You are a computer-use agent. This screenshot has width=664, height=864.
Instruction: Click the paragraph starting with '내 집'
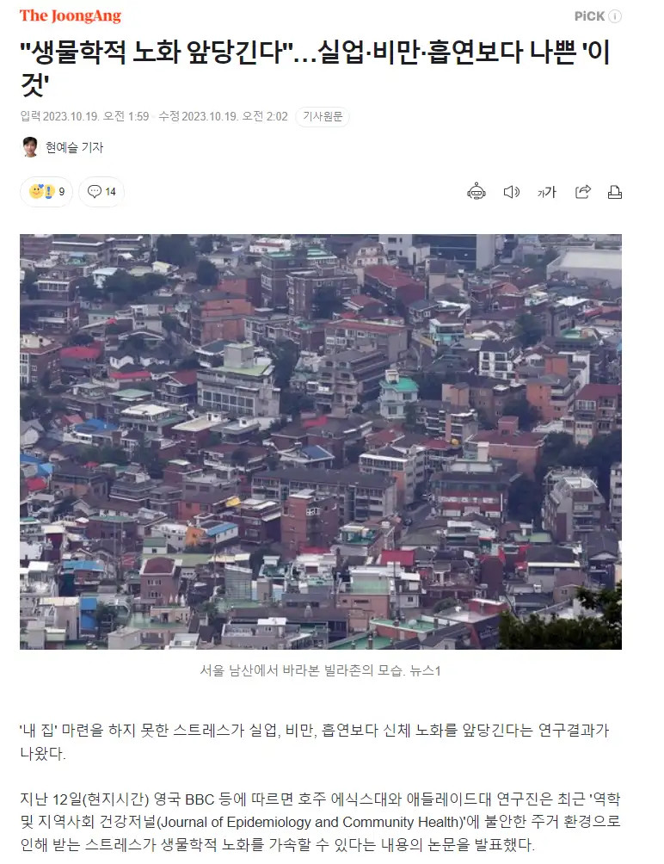pyautogui.click(x=315, y=742)
